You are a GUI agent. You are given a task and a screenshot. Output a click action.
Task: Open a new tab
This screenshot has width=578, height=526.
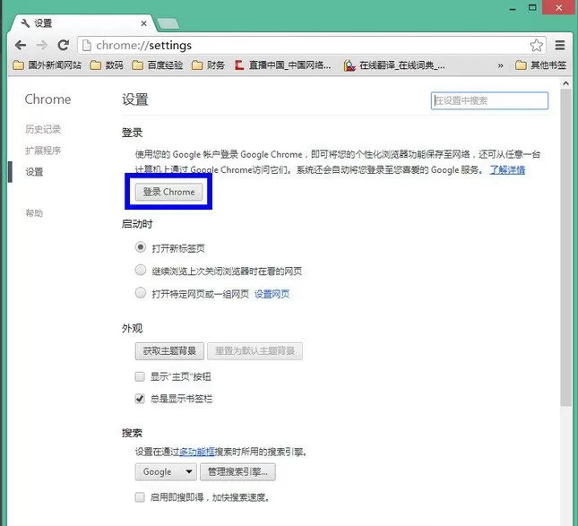click(168, 23)
